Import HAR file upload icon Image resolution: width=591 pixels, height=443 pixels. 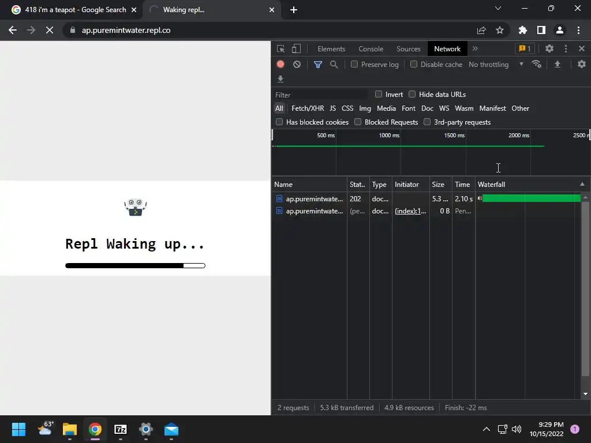(x=558, y=65)
